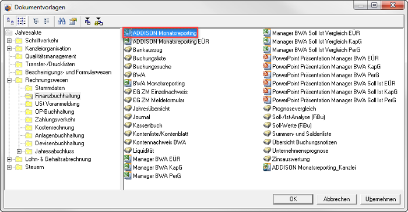Select Soll-/Ist-Analyse (FiBu) template
The width and height of the screenshot is (408, 212).
tap(298, 117)
